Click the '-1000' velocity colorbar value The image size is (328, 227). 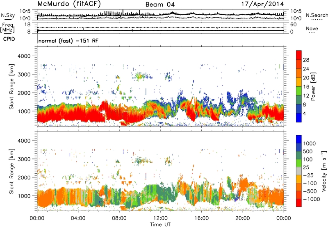(312, 199)
